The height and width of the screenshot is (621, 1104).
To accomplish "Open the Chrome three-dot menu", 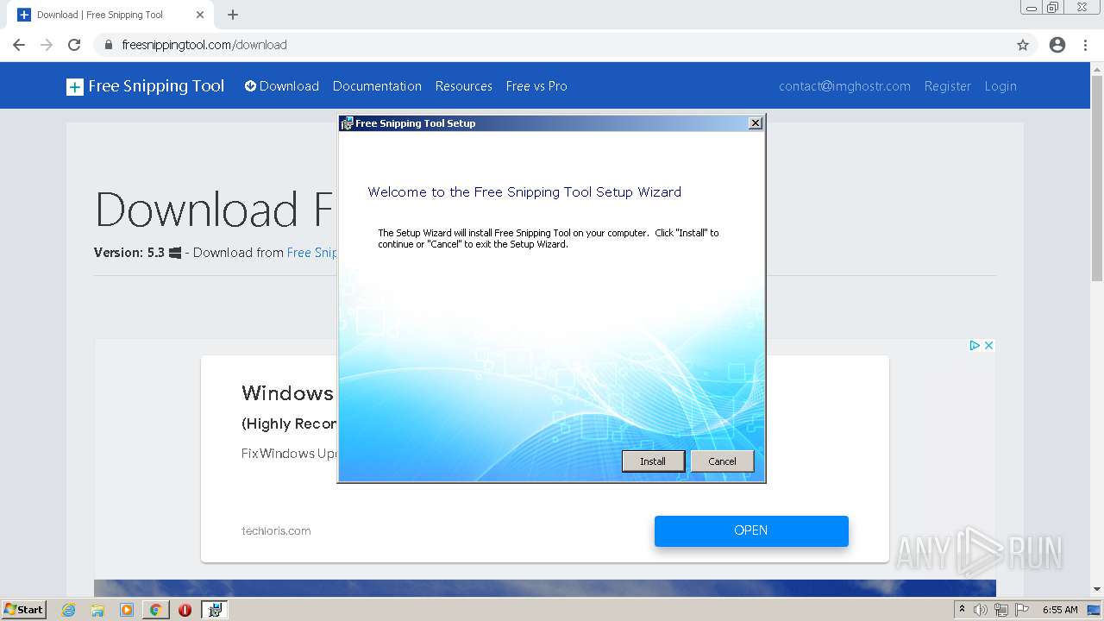I will point(1086,45).
